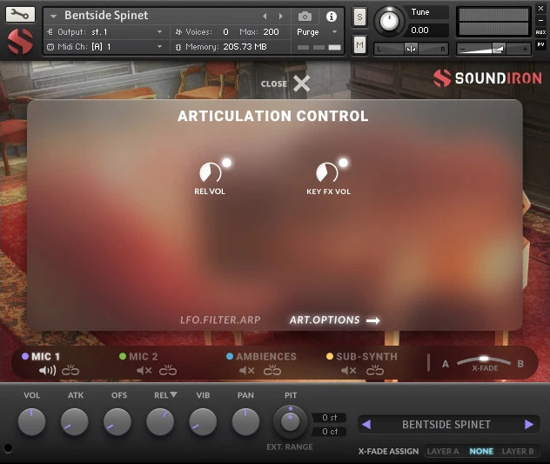
Task: Toggle the Solo S button
Action: (x=359, y=17)
